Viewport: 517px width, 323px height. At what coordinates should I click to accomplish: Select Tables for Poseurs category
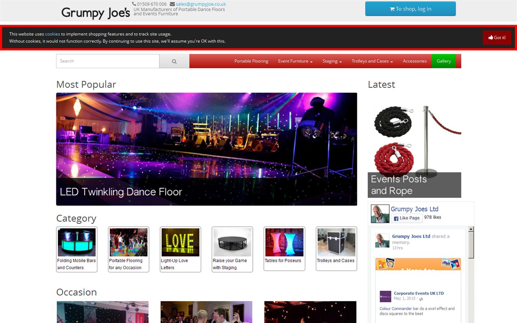(284, 249)
